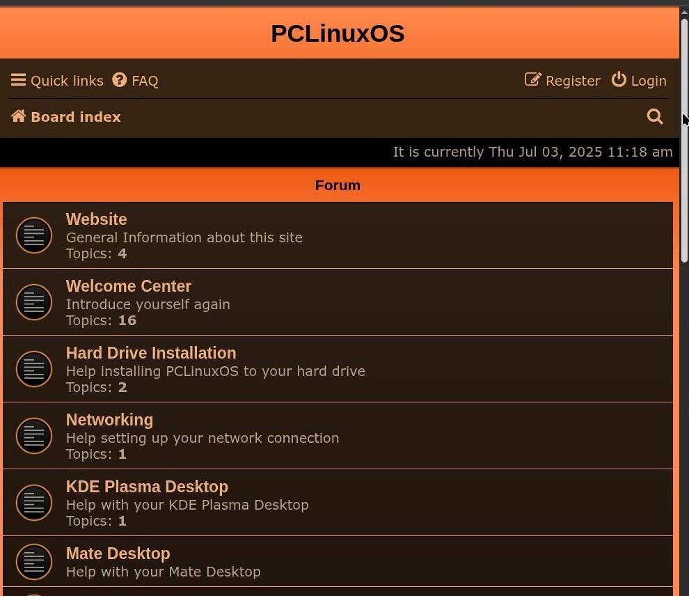
Task: Click 'Help installing PCLinuxOS to your hard drive'
Action: [x=215, y=371]
